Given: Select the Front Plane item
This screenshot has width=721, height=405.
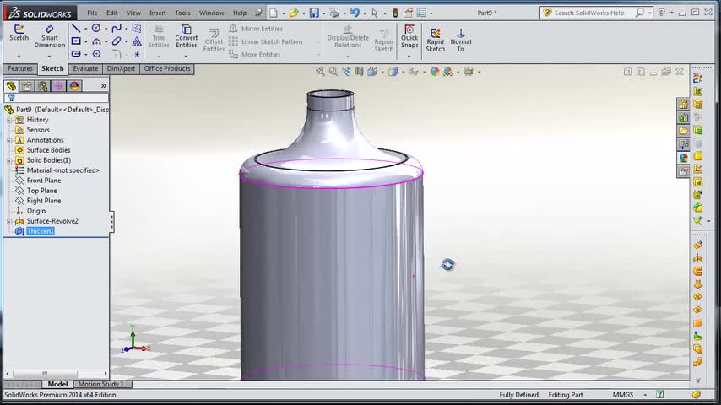Looking at the screenshot, I should coord(44,181).
